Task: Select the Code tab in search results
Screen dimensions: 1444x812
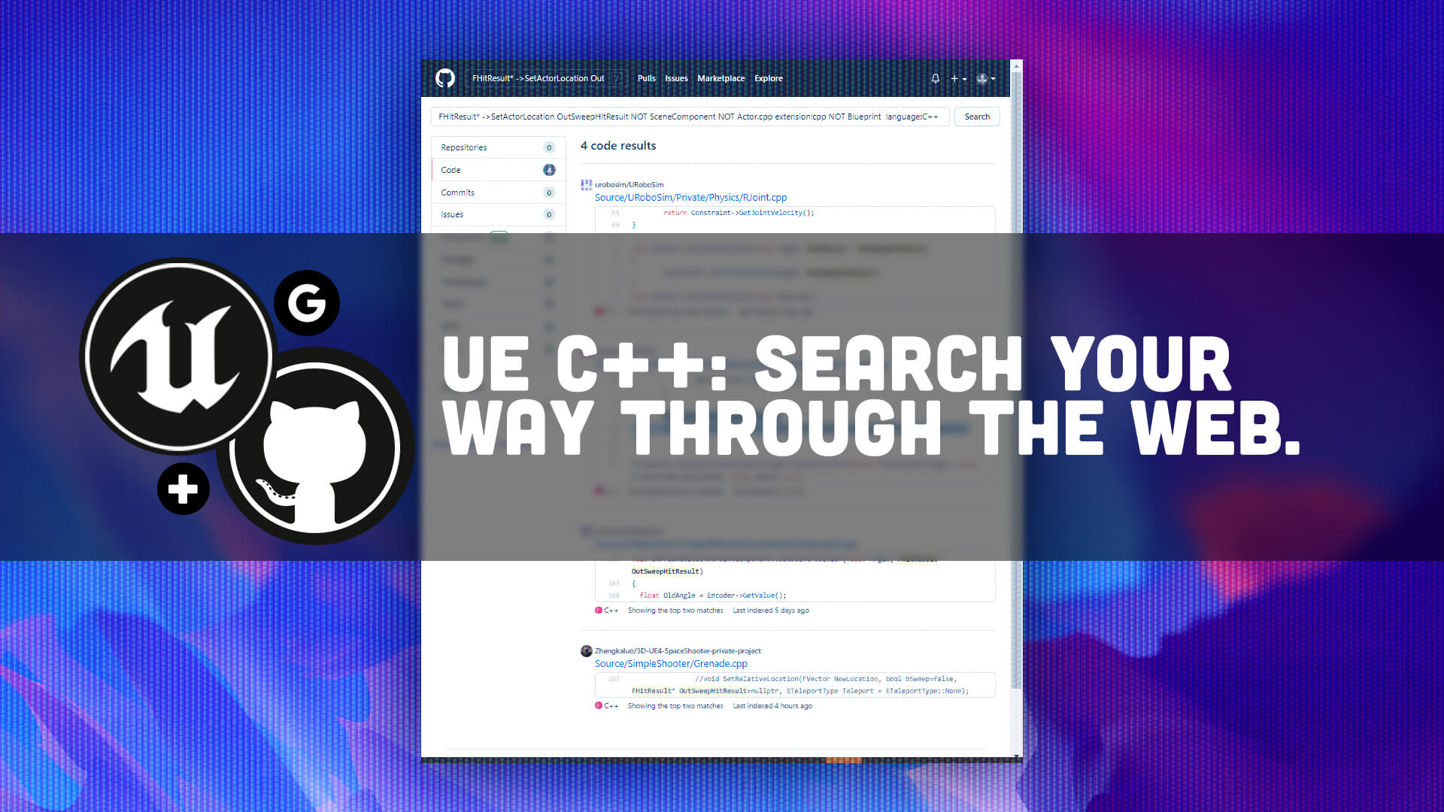Action: click(x=451, y=169)
